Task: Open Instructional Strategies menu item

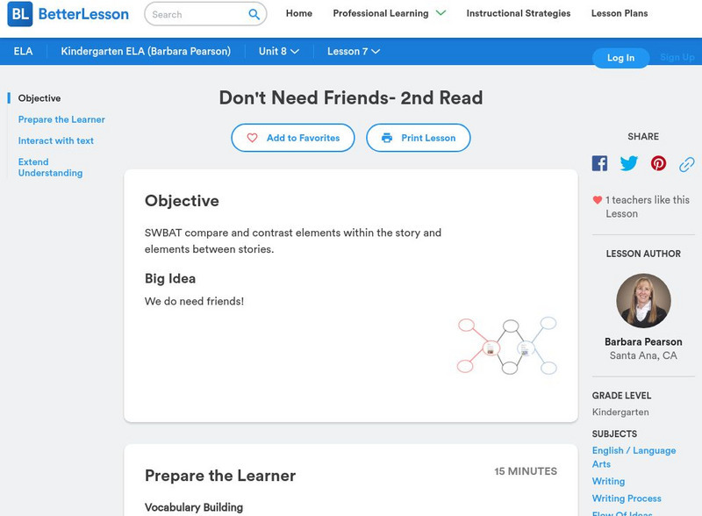Action: 519,13
